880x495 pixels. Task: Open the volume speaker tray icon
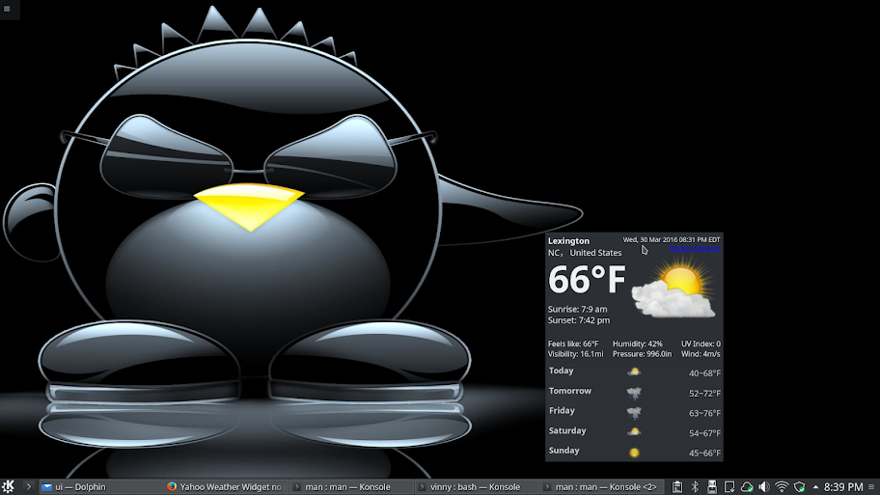(764, 486)
